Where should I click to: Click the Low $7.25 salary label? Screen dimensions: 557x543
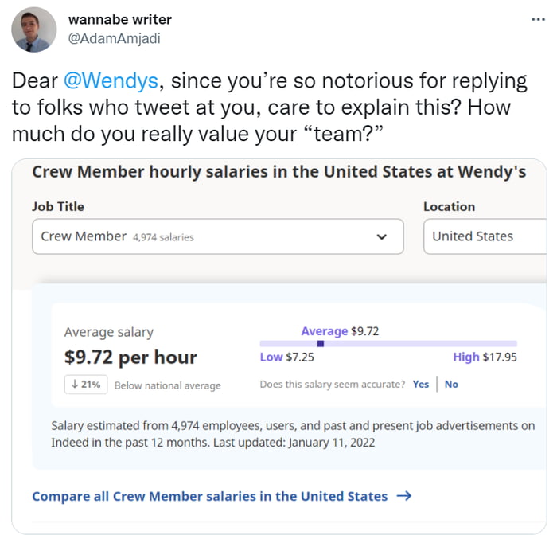click(x=286, y=357)
